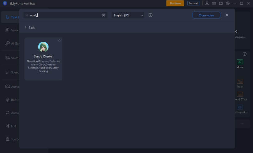Open the three-dots more options
253x153 pixels.
point(242,124)
